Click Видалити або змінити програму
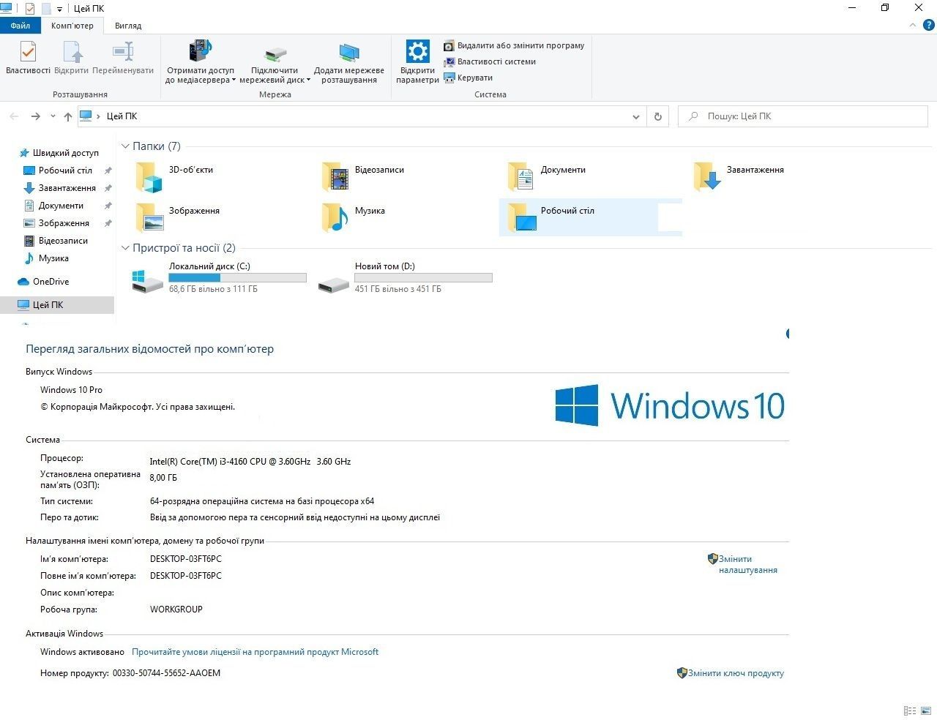This screenshot has height=720, width=937. (514, 45)
